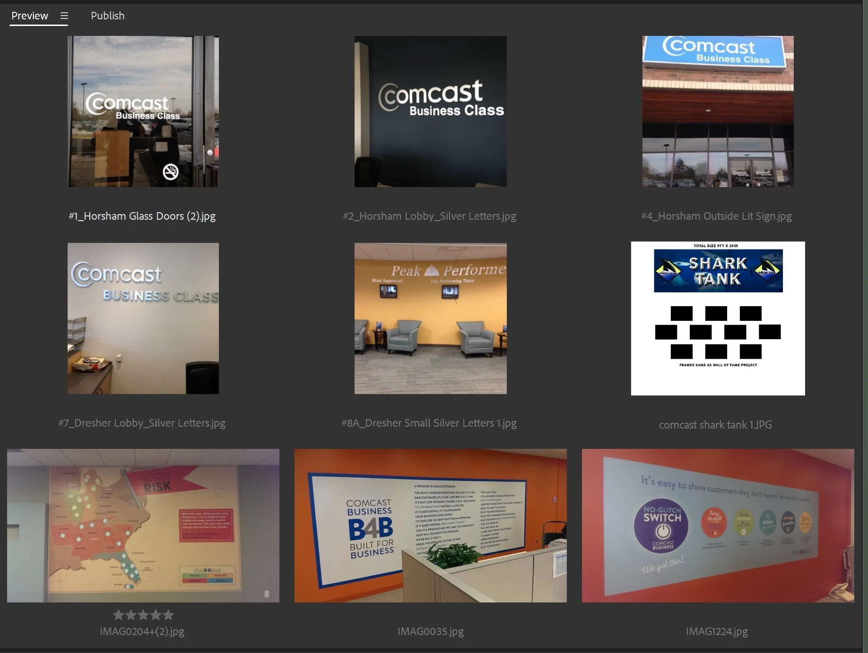This screenshot has height=653, width=868.
Task: Open the Preview panel hamburger menu
Action: point(64,16)
